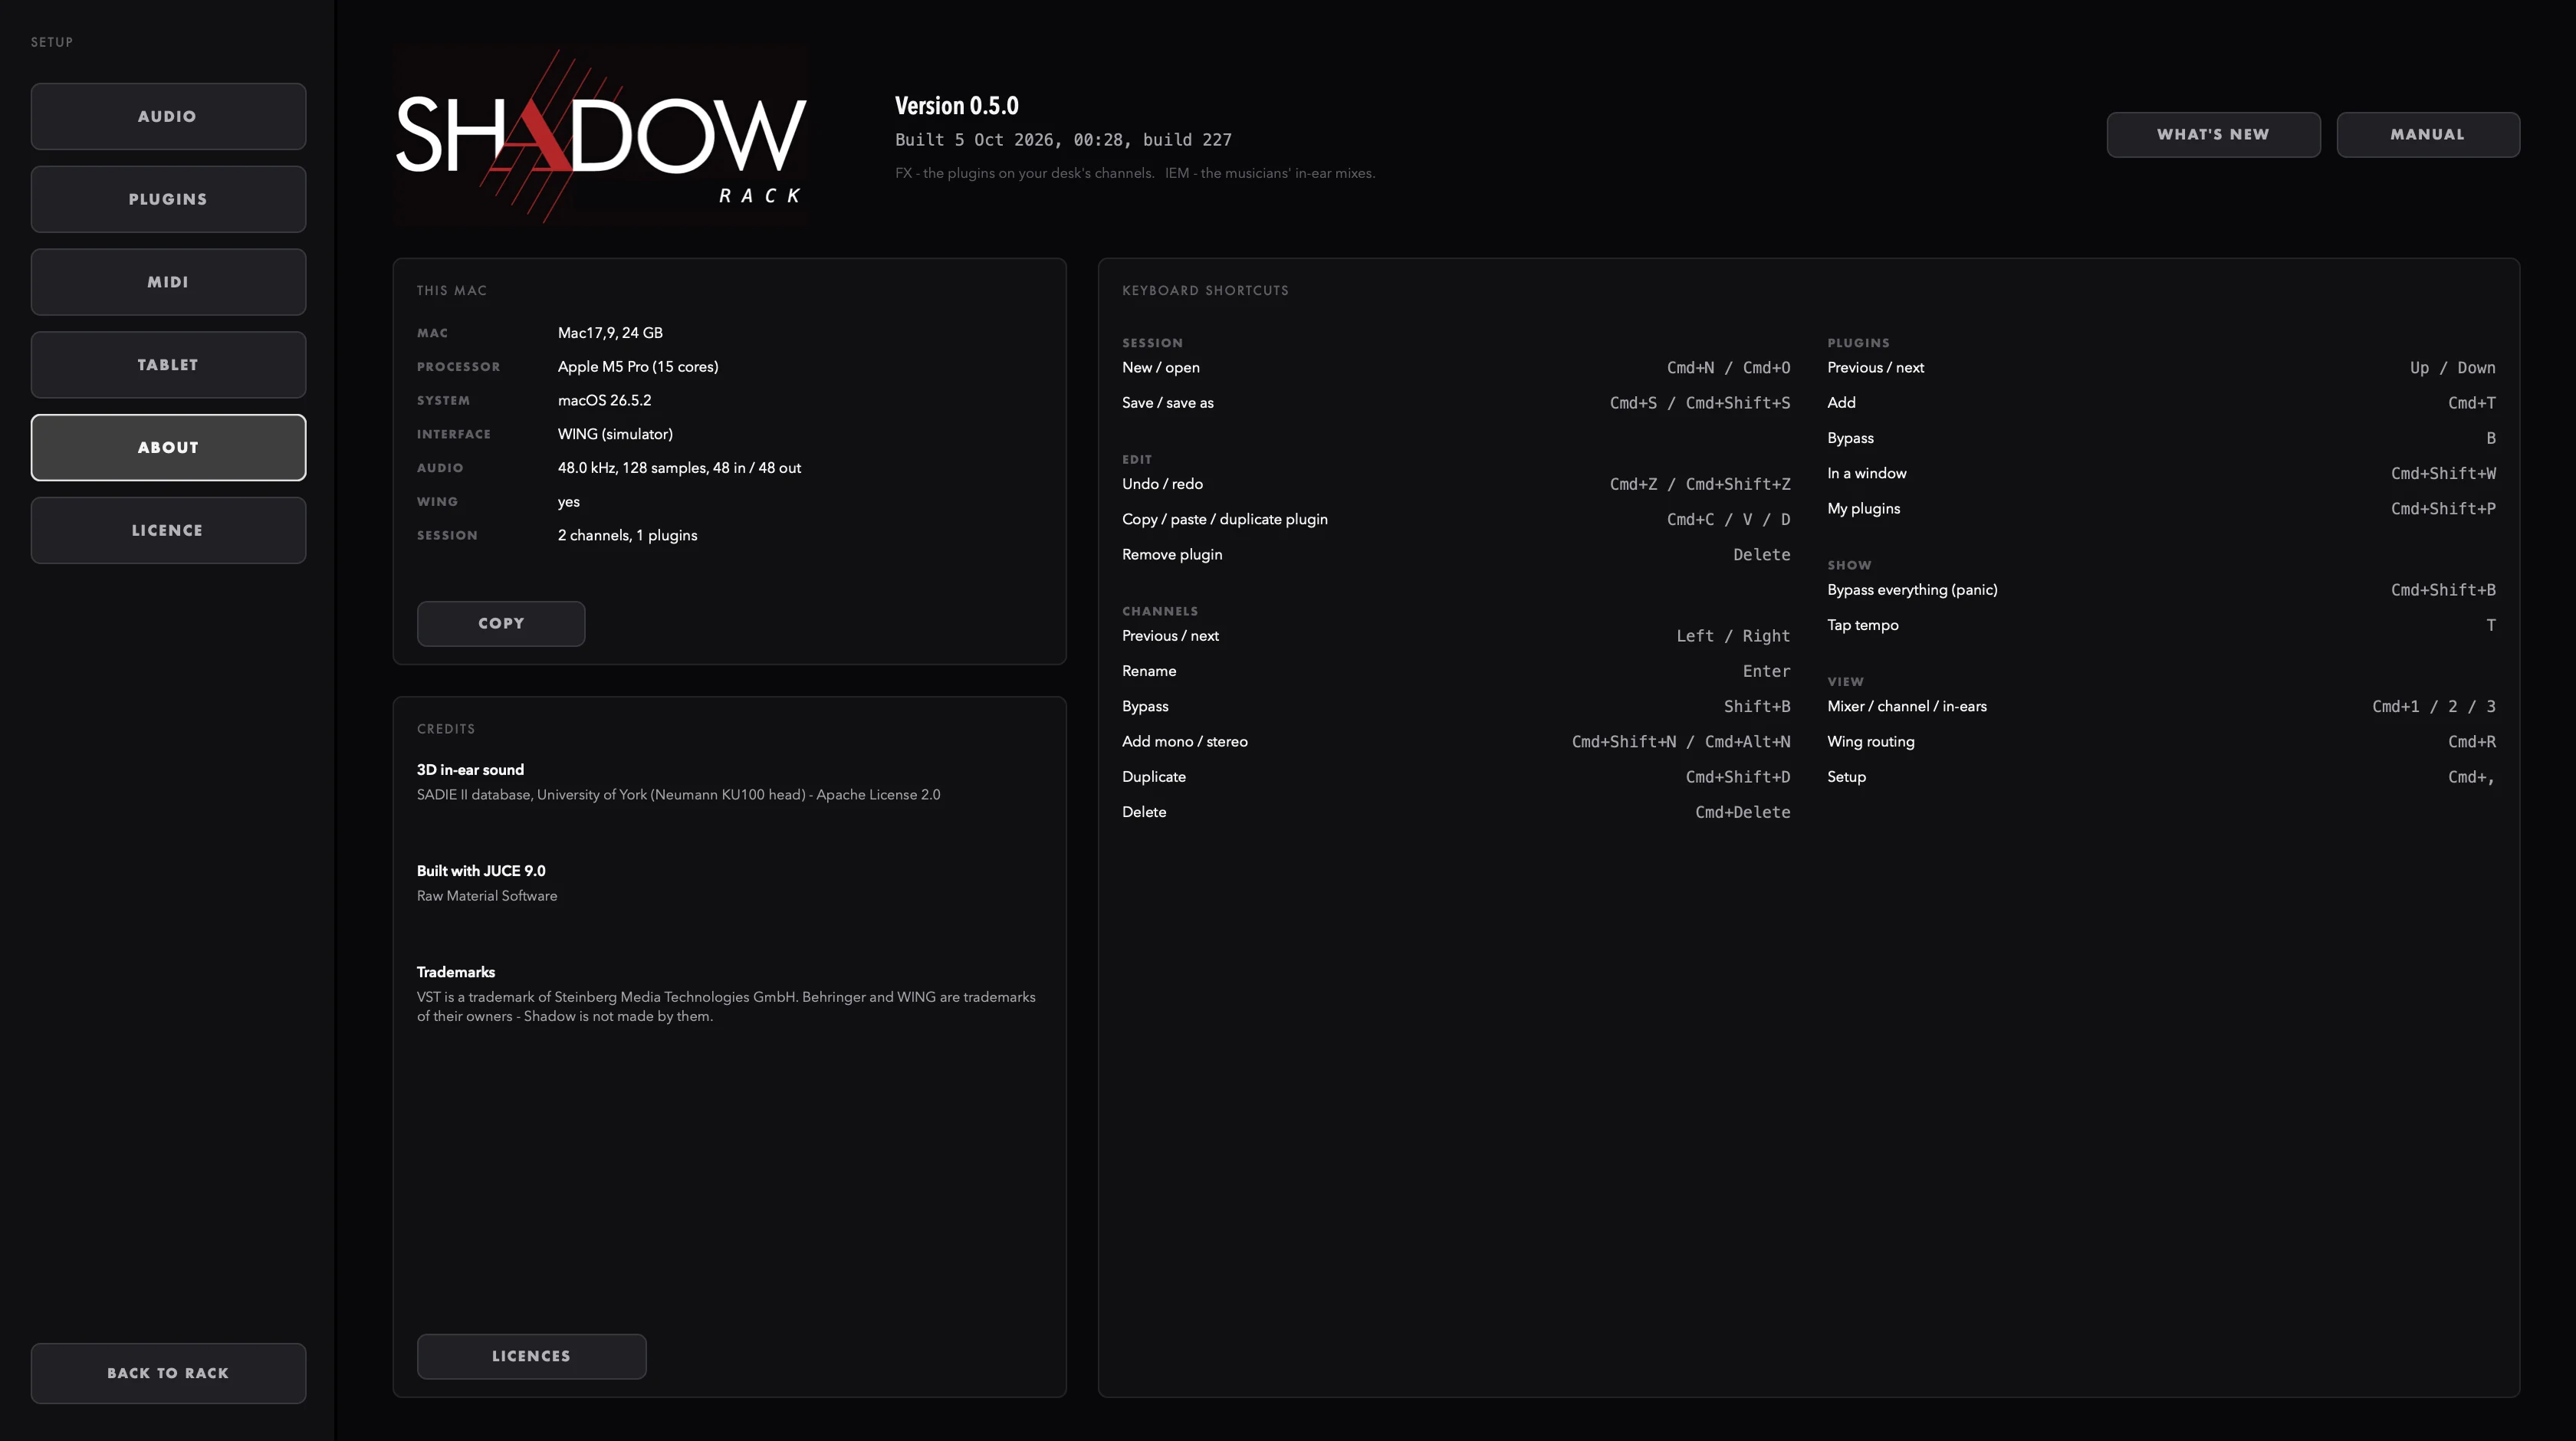Click 'Apple M5 Pro (15 cores)' processor value

click(x=638, y=367)
